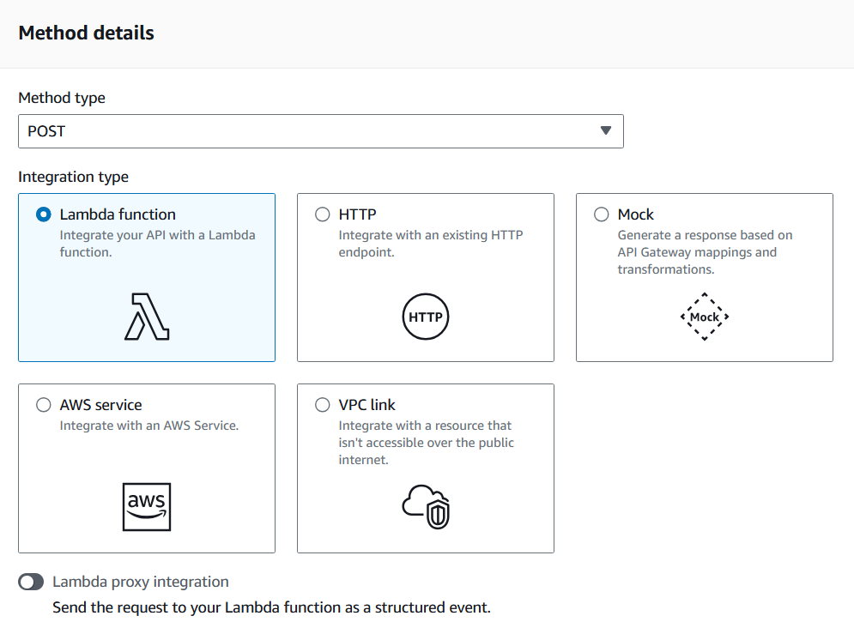Click the AWS logo icon

[147, 507]
